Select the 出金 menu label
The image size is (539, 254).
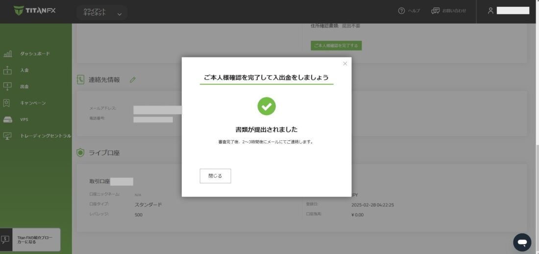pos(24,87)
